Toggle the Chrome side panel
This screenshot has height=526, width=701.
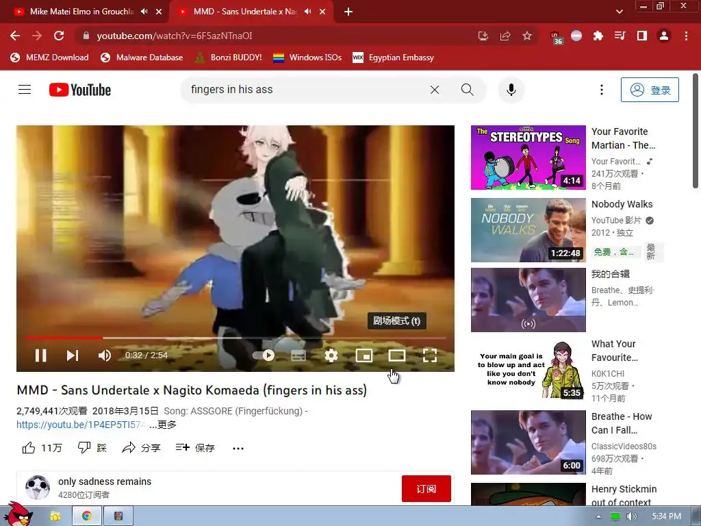(x=642, y=36)
